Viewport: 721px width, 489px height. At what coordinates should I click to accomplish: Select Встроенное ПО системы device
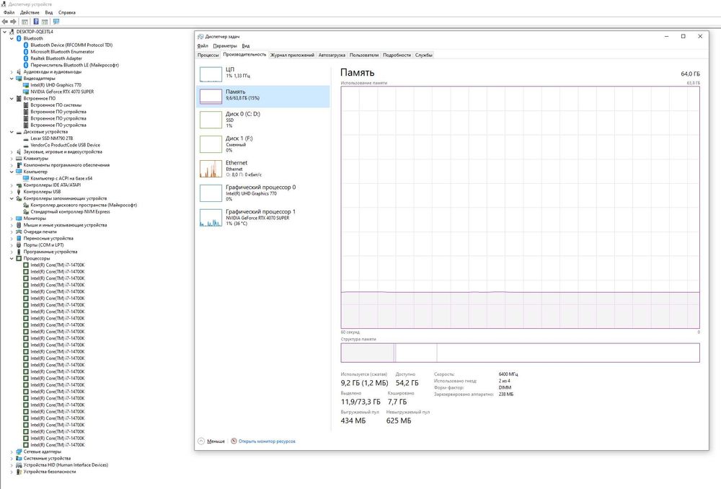[56, 105]
